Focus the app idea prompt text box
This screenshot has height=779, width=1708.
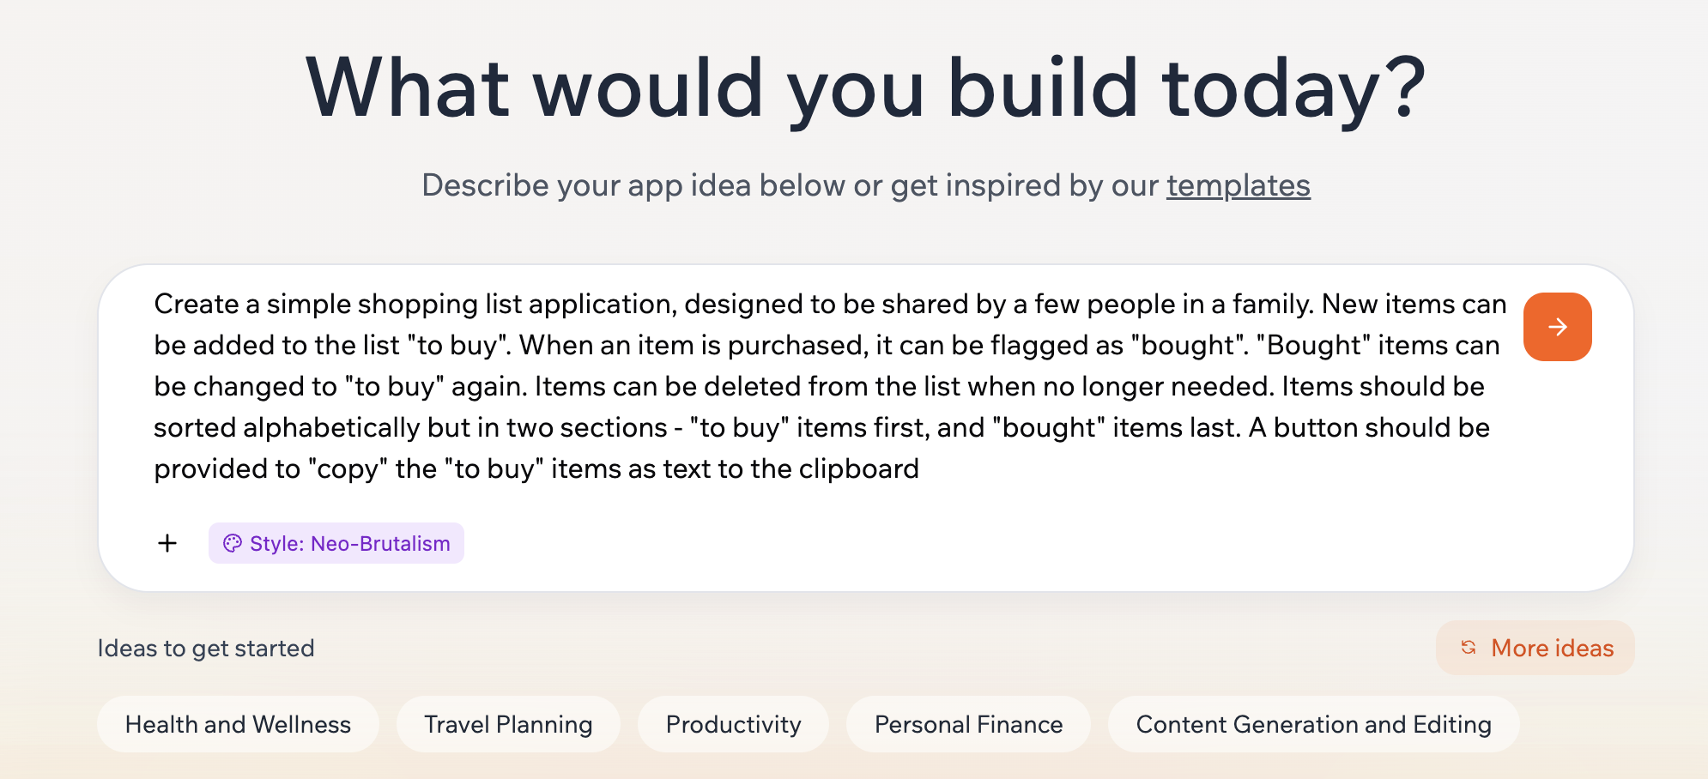pyautogui.click(x=824, y=386)
